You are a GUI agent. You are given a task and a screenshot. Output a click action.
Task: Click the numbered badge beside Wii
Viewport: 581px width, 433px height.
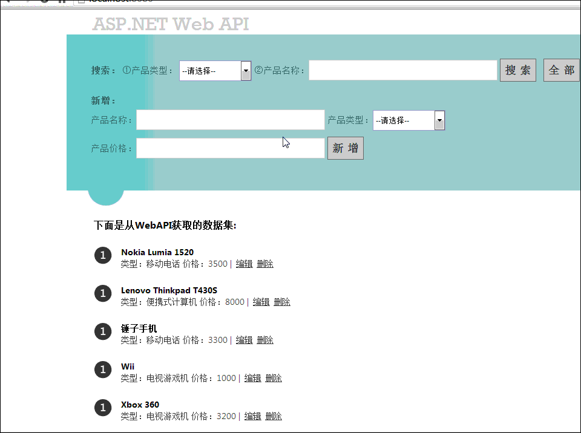pos(103,370)
